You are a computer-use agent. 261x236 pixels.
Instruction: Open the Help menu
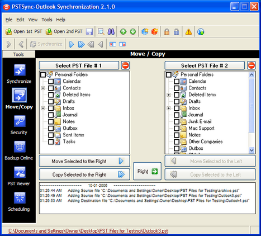[61, 20]
